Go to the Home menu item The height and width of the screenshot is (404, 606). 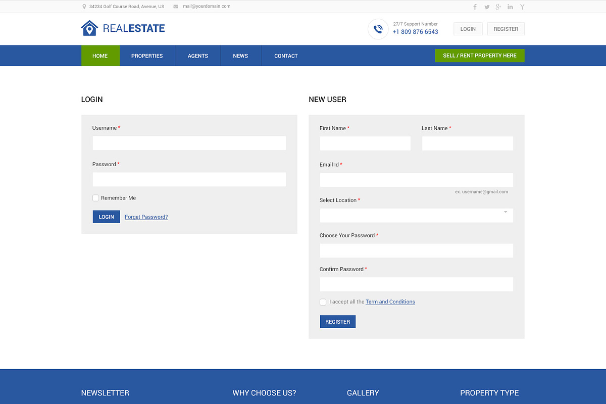pyautogui.click(x=100, y=56)
